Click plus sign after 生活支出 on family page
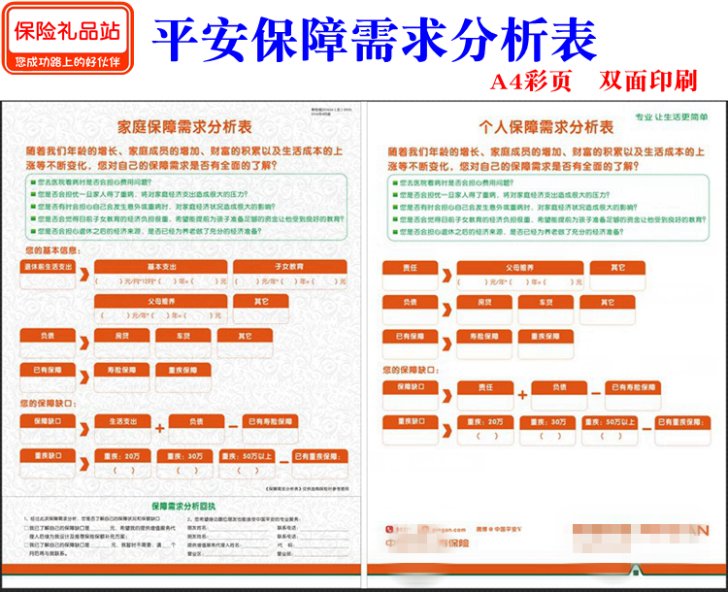Viewport: 728px width, 592px height. click(x=160, y=428)
